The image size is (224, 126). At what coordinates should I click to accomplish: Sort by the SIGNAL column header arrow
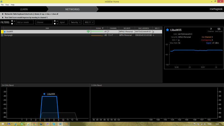[103, 28]
